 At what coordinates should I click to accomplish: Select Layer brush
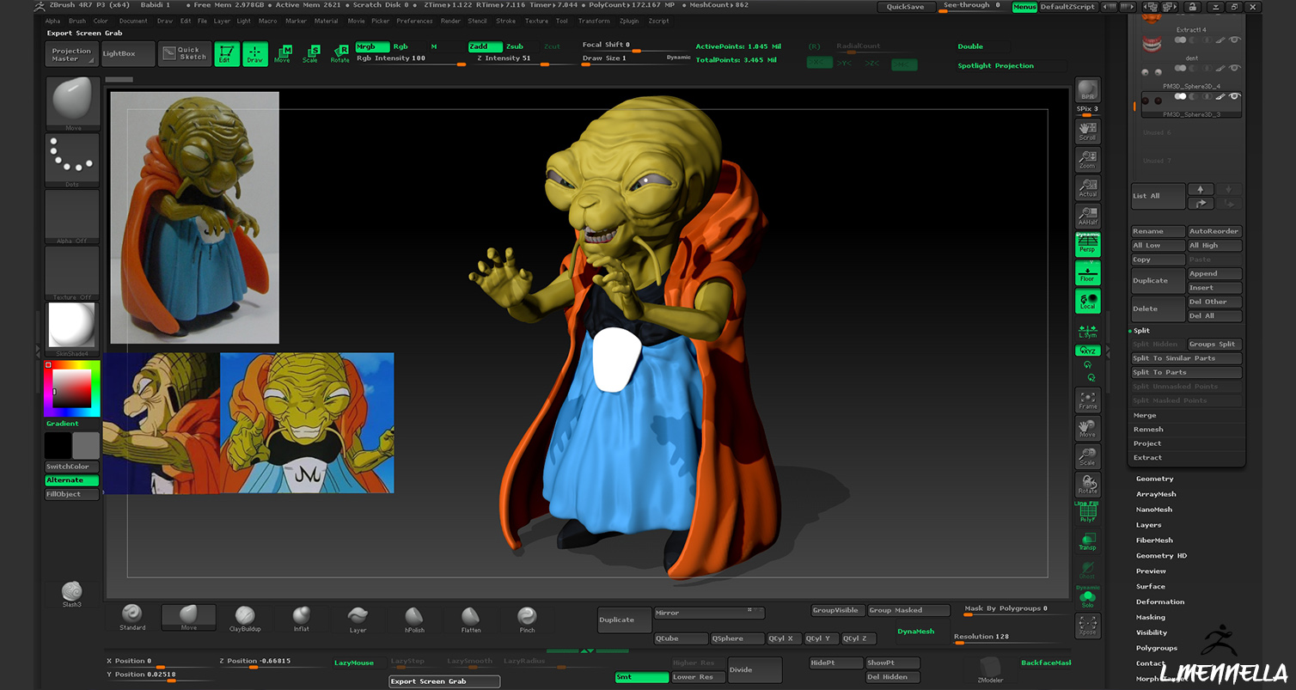tap(358, 618)
